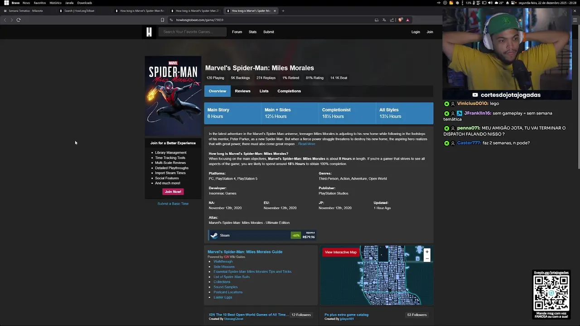This screenshot has height=326, width=580.
Task: Open the Brave Shields lion icon
Action: pos(401,20)
